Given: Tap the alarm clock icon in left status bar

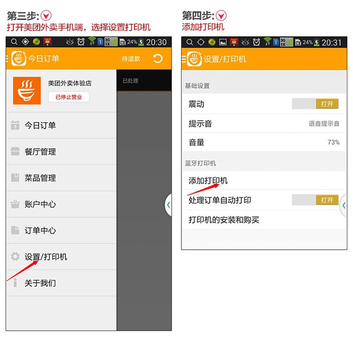Looking at the screenshot, I should coord(81,42).
